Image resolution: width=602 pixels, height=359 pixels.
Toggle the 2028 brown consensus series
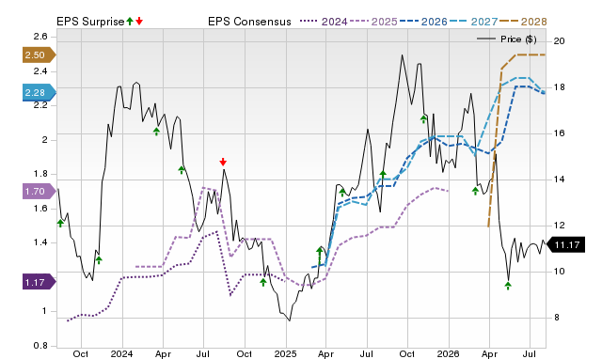(x=523, y=22)
